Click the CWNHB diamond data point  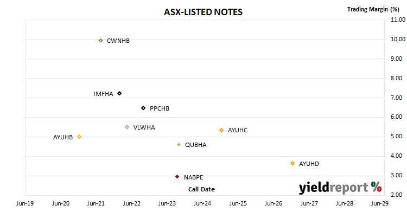pyautogui.click(x=101, y=41)
